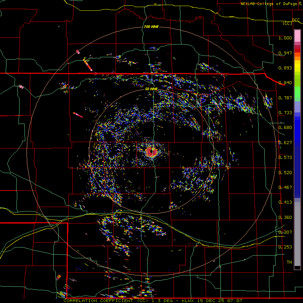The image size is (303, 303).
Task: Click the DCC label above the color scale
Action: click(x=296, y=20)
